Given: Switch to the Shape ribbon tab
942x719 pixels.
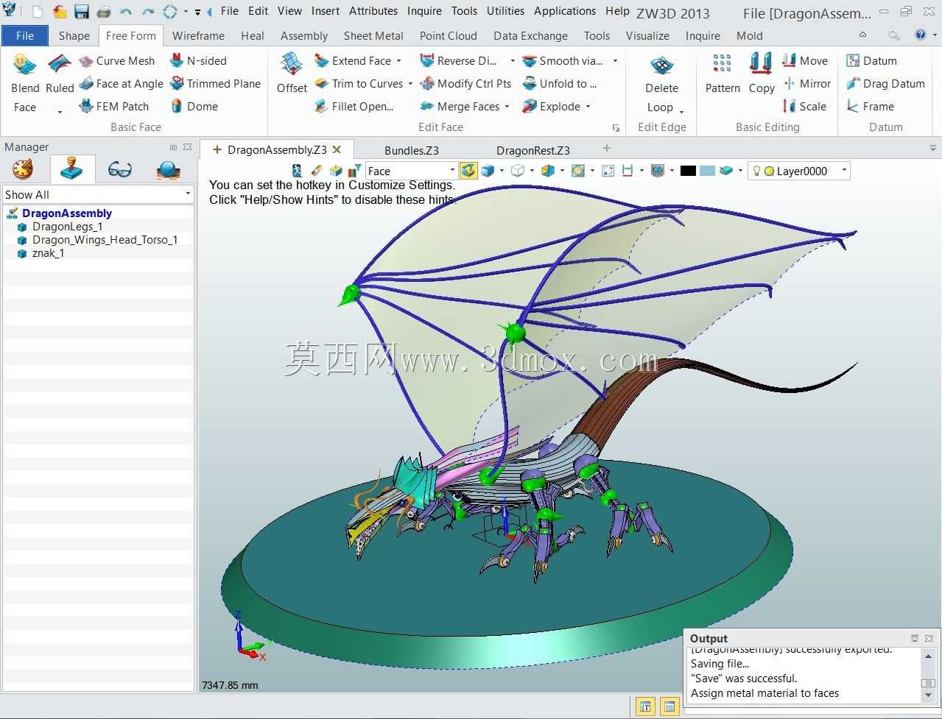Looking at the screenshot, I should 74,35.
